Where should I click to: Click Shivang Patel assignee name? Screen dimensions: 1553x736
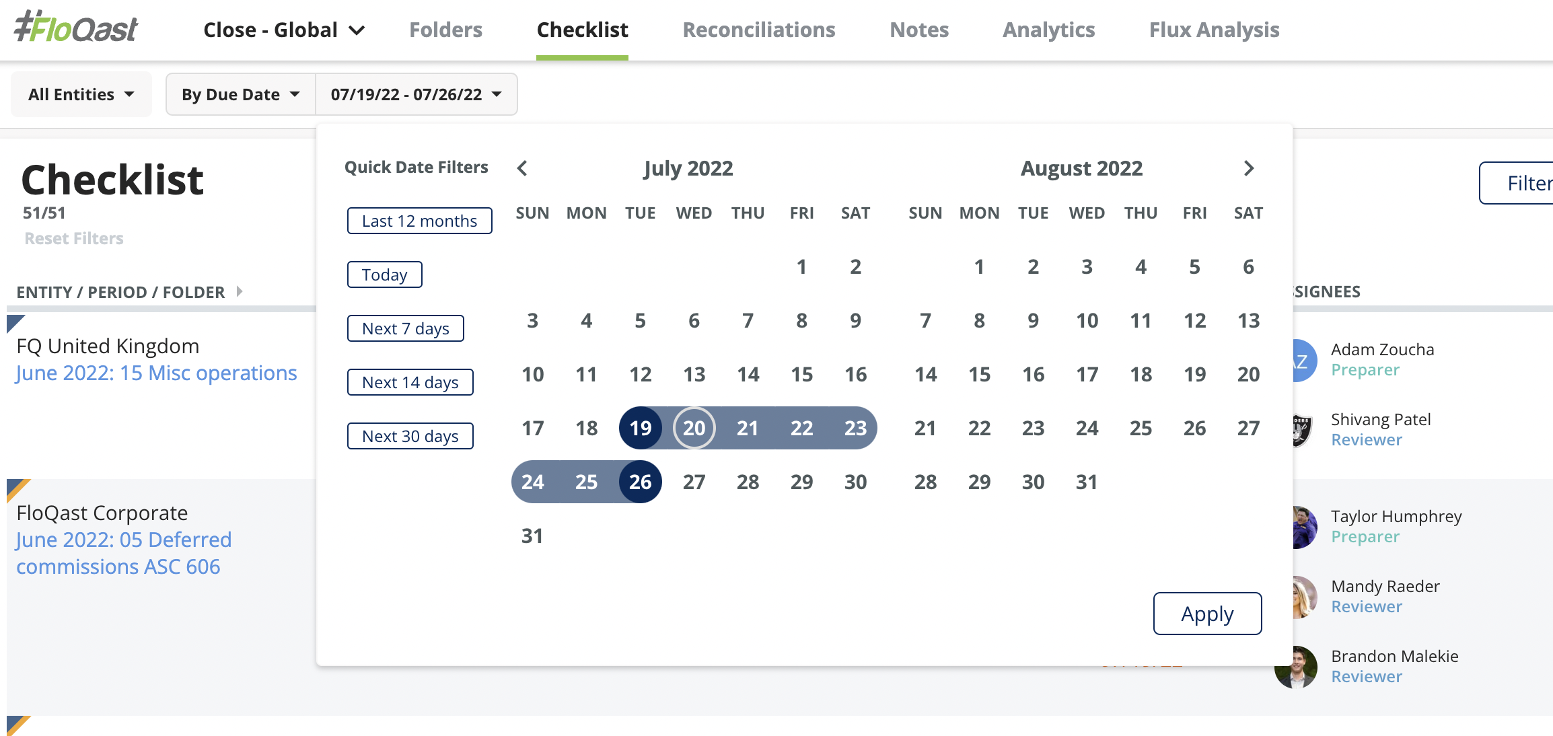tap(1381, 419)
